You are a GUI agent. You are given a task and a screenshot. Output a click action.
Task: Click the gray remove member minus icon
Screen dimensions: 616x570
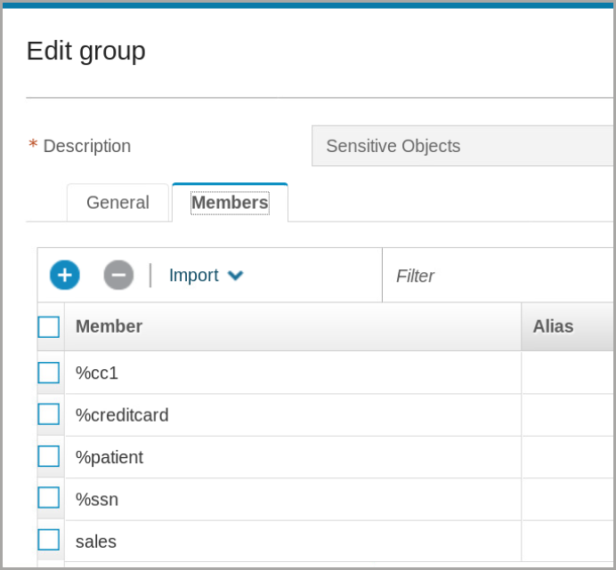118,275
